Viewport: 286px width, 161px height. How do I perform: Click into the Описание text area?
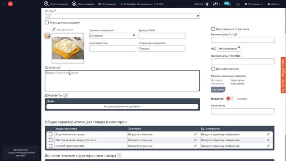click(122, 80)
